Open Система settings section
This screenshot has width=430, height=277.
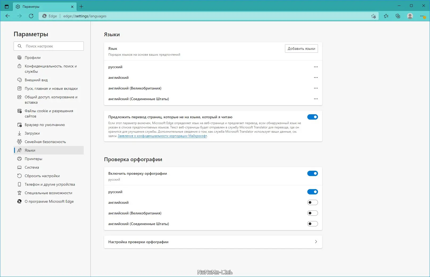(x=49, y=167)
